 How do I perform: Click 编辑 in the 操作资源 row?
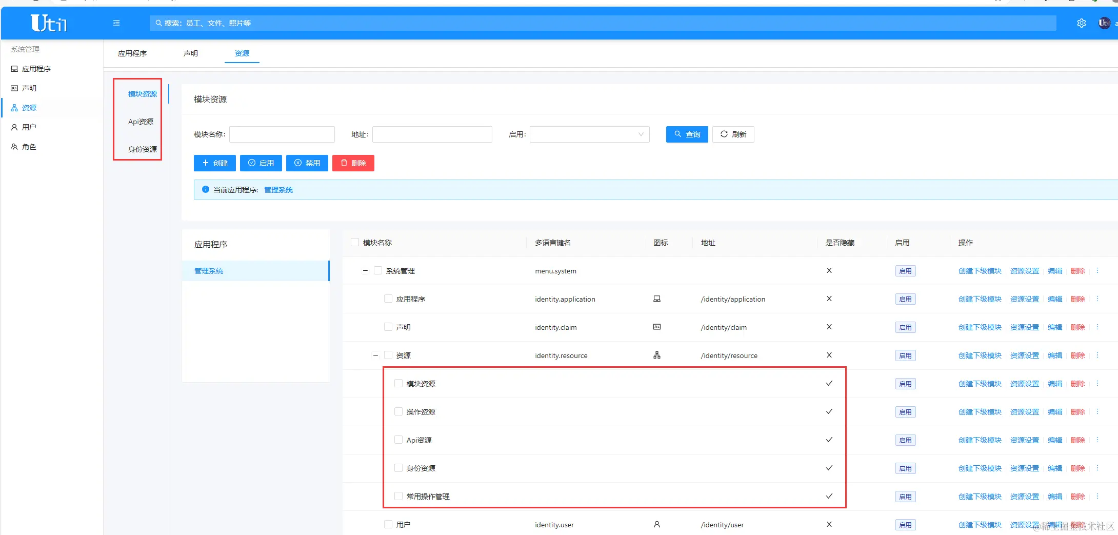click(x=1055, y=412)
